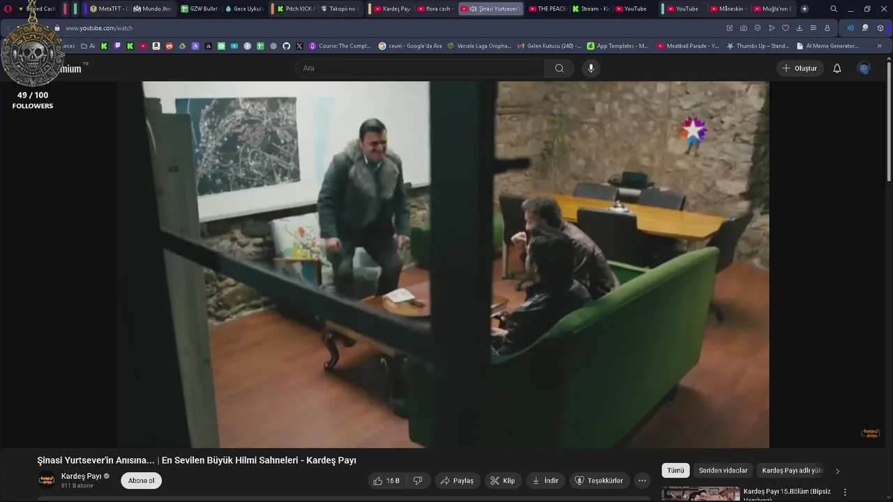Switch to MetaTFT tab
893x502 pixels.
(x=109, y=9)
